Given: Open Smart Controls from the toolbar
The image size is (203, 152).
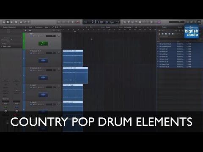Looking at the screenshot, I should [21, 22].
